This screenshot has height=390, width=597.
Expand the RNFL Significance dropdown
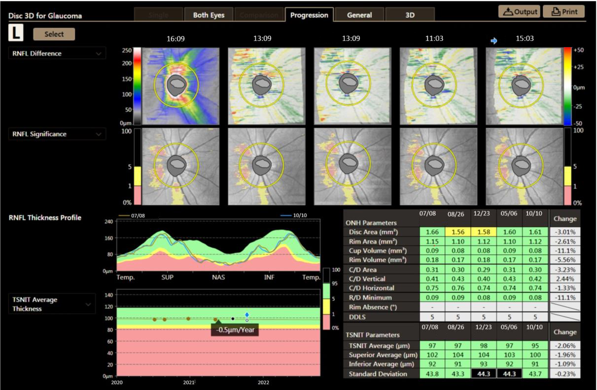click(57, 134)
